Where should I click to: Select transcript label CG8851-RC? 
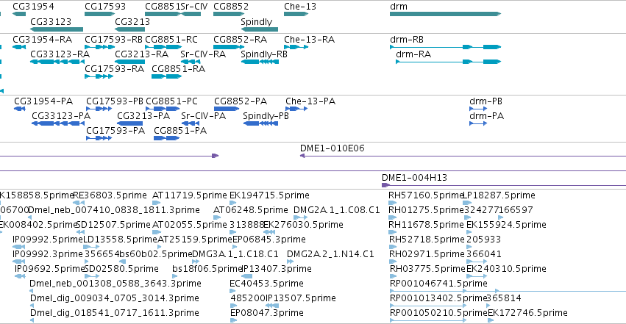coord(171,40)
